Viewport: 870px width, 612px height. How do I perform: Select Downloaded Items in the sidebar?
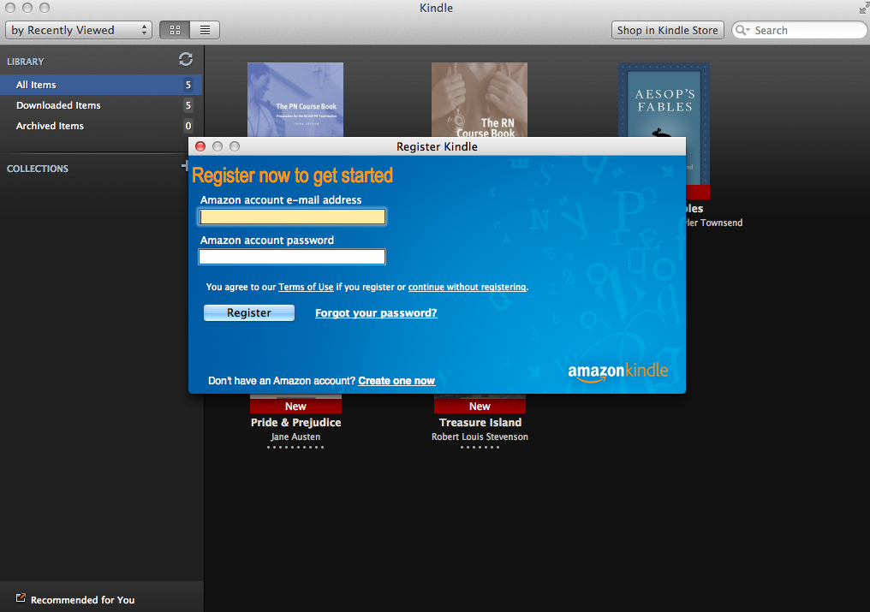coord(58,105)
